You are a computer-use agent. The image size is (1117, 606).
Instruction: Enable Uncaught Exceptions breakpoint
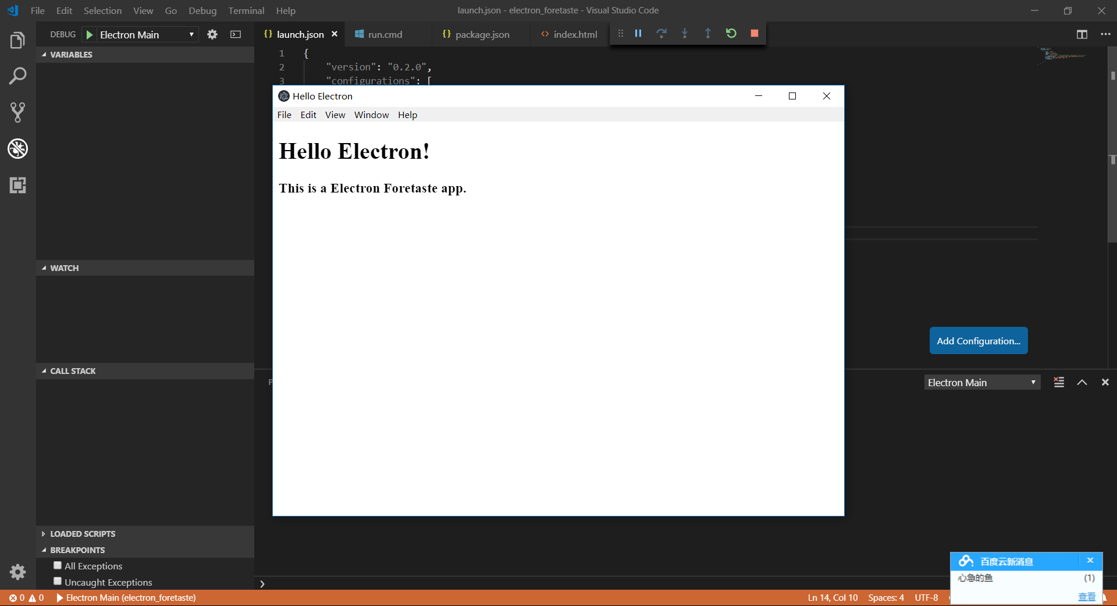tap(58, 582)
